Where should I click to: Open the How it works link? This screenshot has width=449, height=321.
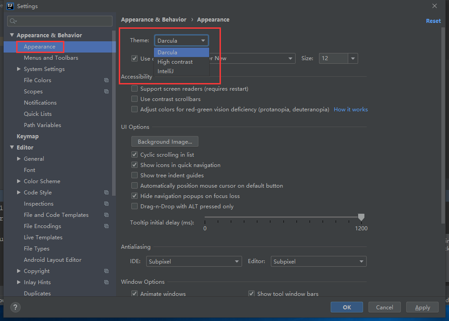tap(351, 110)
